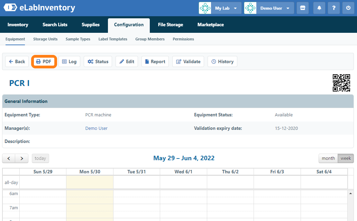Viewport: 357px width, 221px height.
Task: Open the Demo User account dropdown
Action: (x=269, y=8)
